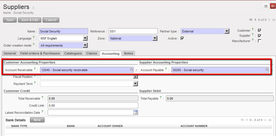Open the Catalogues tab
This screenshot has height=136, width=276.
tap(73, 53)
